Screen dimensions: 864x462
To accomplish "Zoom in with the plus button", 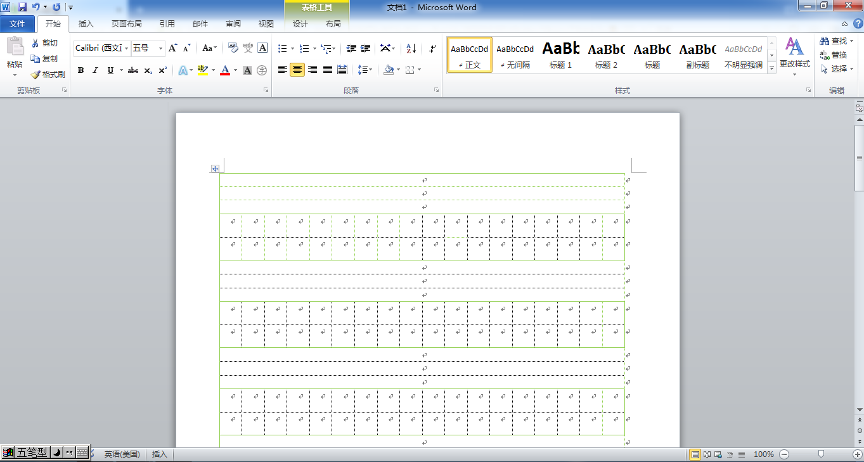I will 858,454.
